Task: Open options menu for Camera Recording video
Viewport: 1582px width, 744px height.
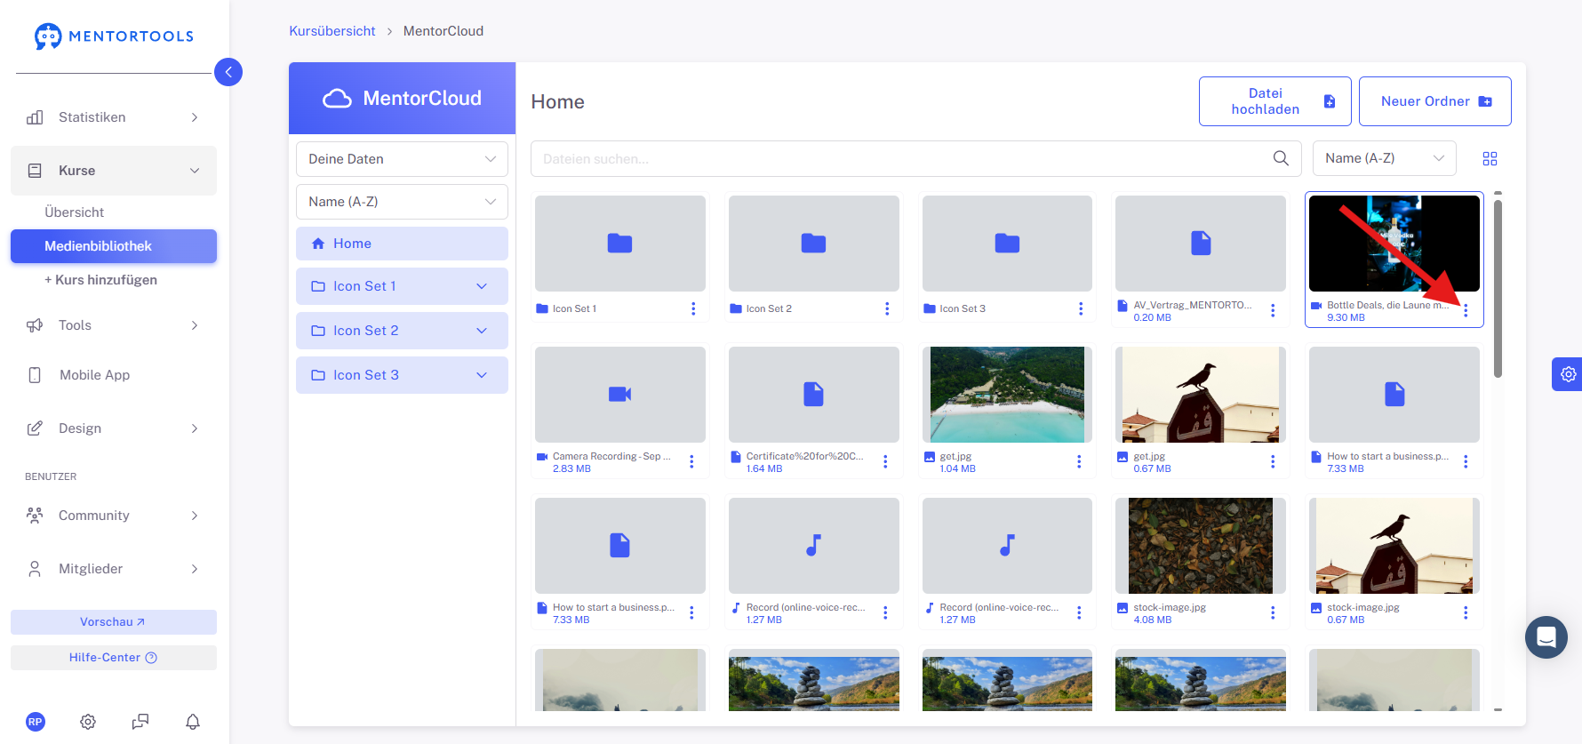Action: click(691, 461)
